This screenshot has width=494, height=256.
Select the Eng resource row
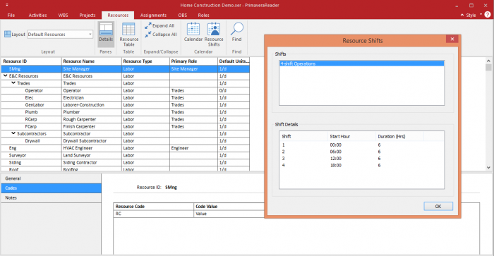point(126,148)
